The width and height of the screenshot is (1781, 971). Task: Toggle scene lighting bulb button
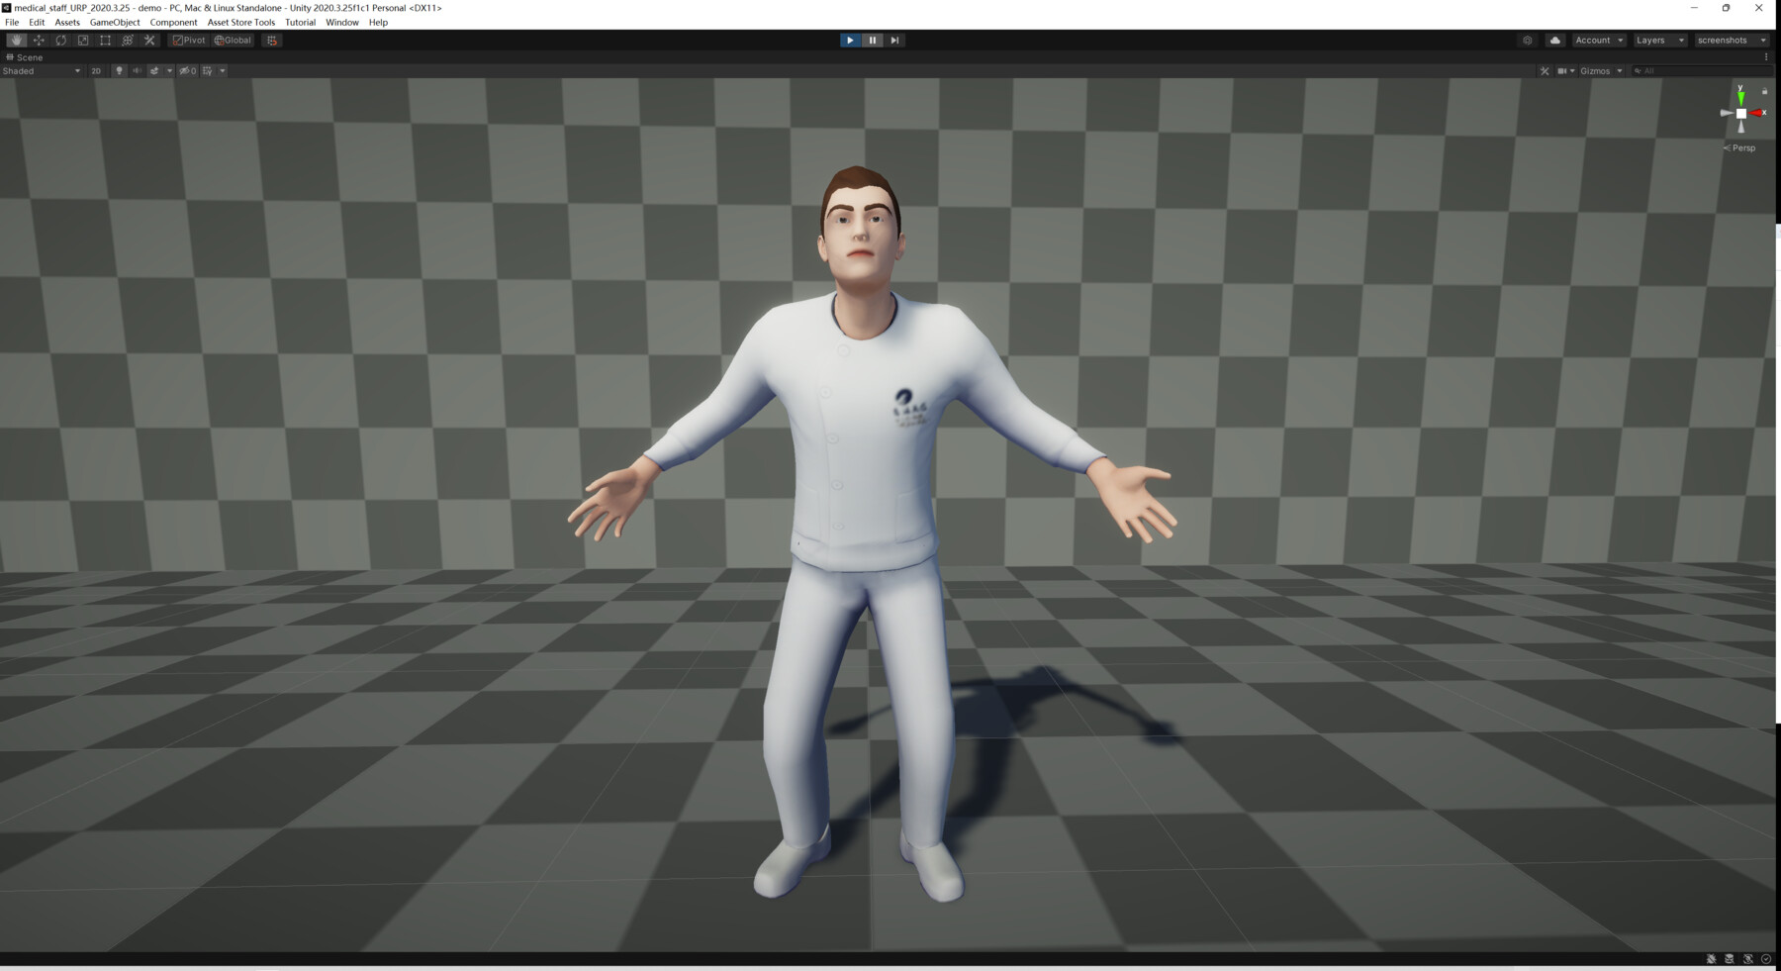(119, 71)
